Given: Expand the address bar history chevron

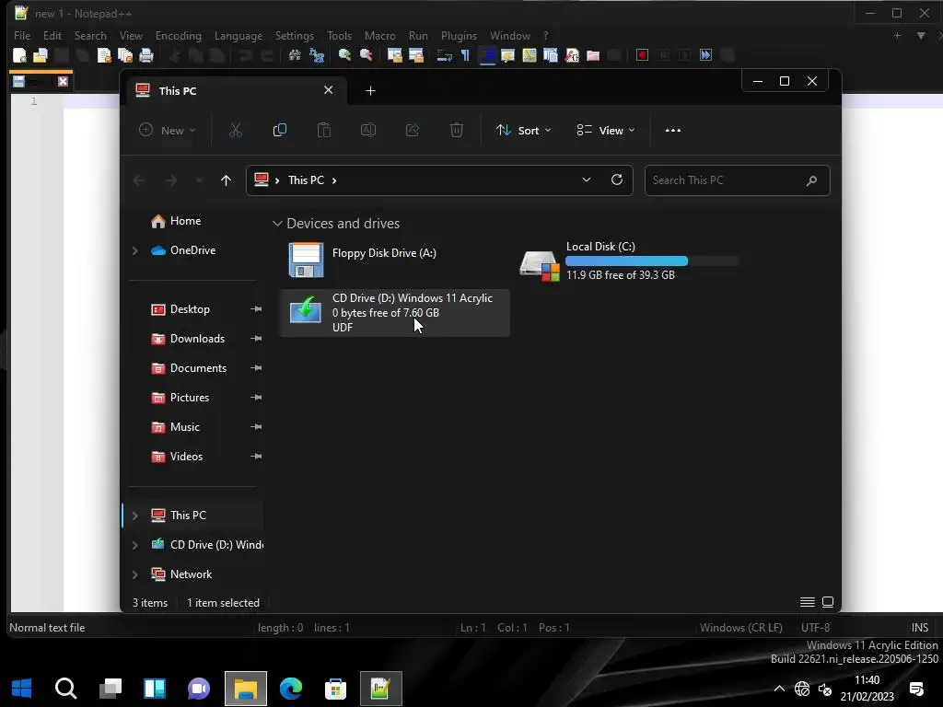Looking at the screenshot, I should 587,180.
